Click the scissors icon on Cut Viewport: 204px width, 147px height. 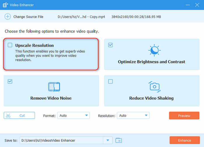pyautogui.click(x=8, y=115)
